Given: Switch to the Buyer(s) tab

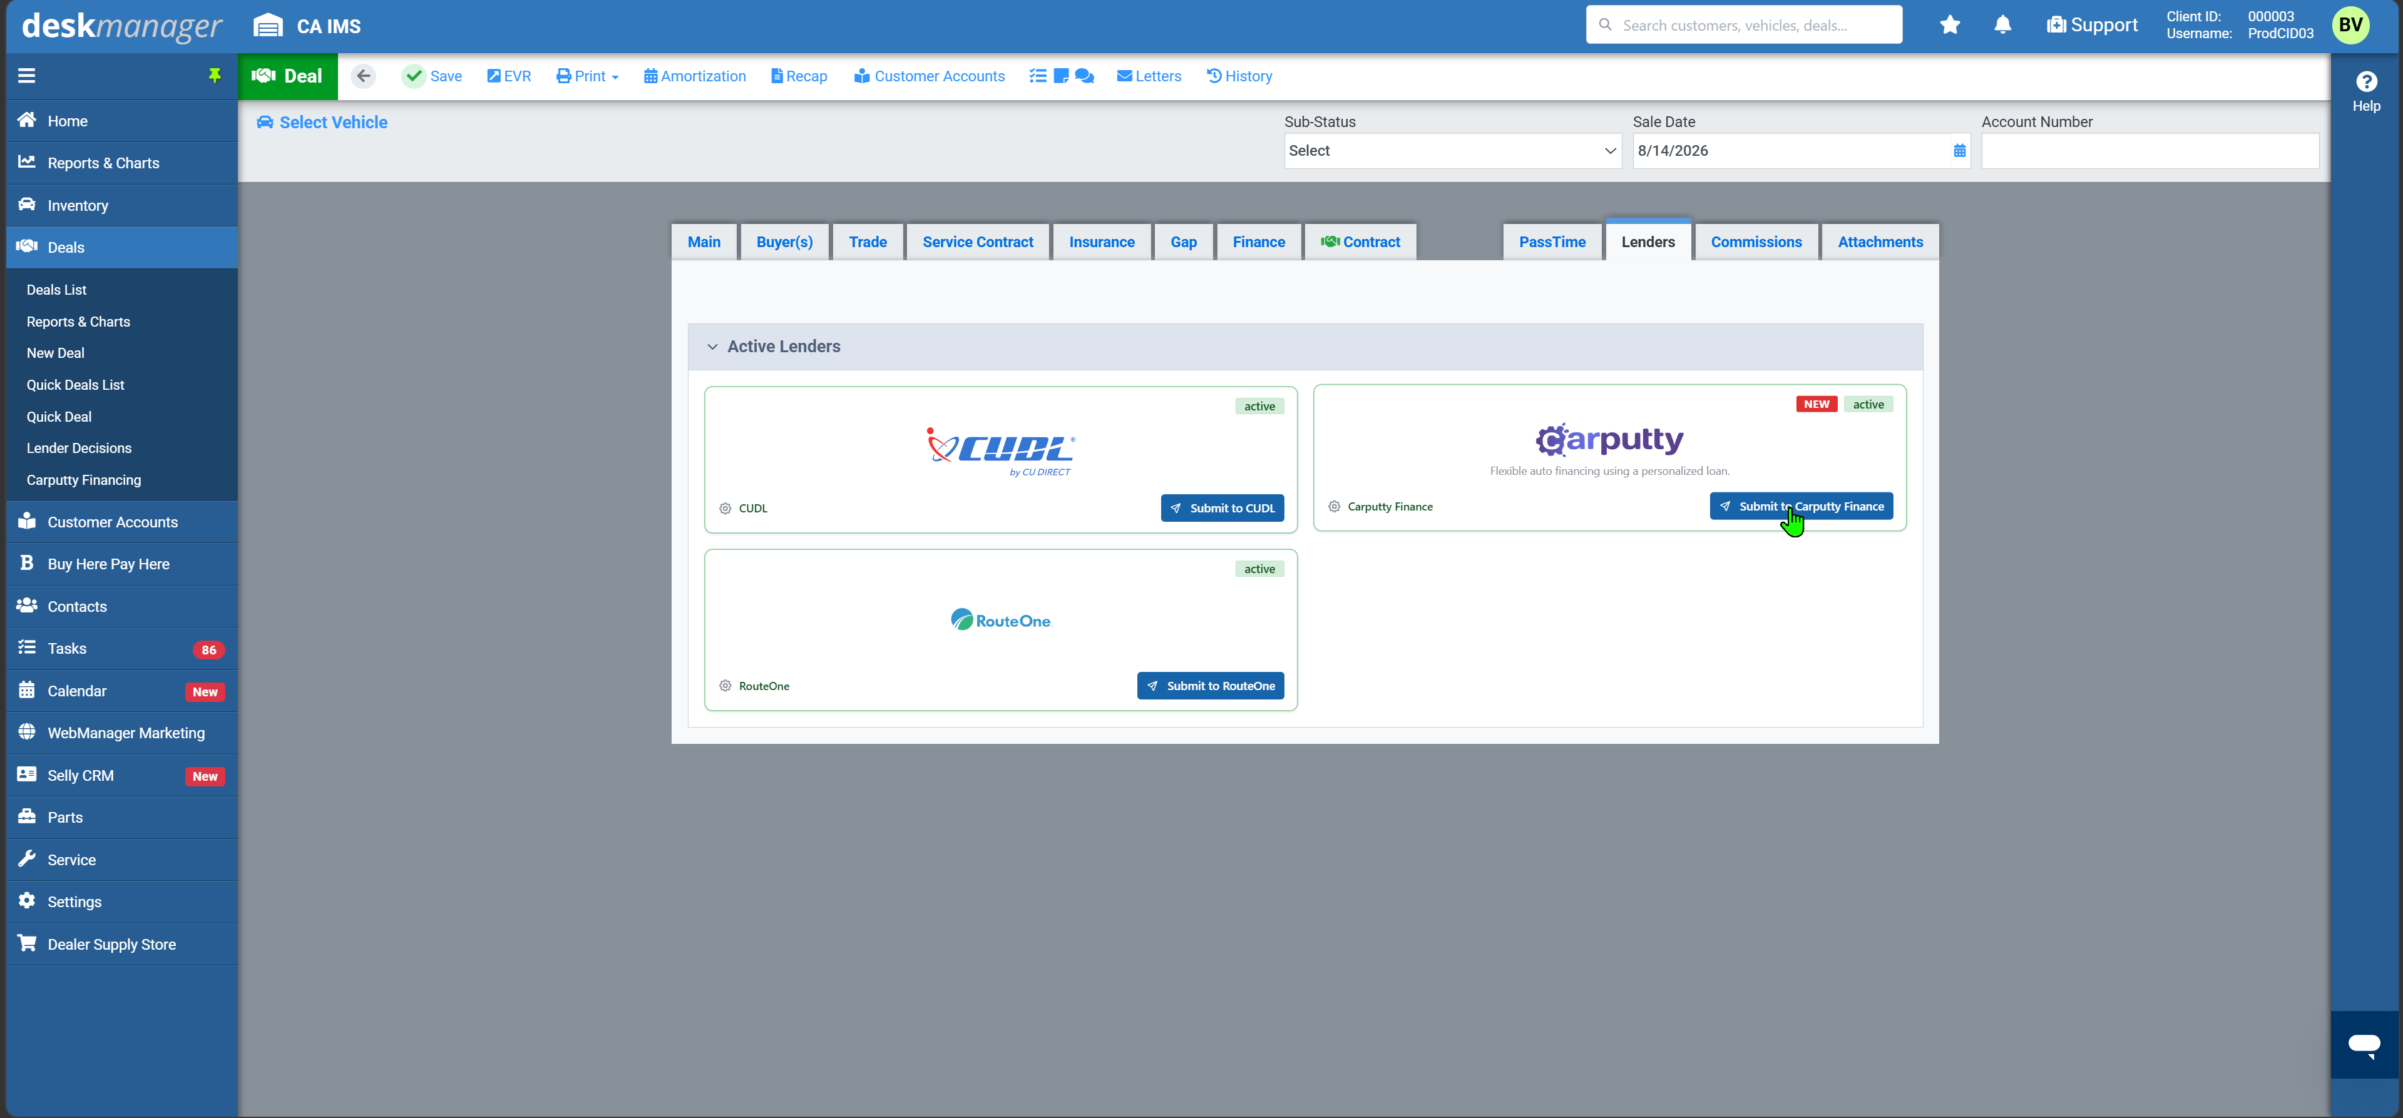Looking at the screenshot, I should pyautogui.click(x=784, y=243).
